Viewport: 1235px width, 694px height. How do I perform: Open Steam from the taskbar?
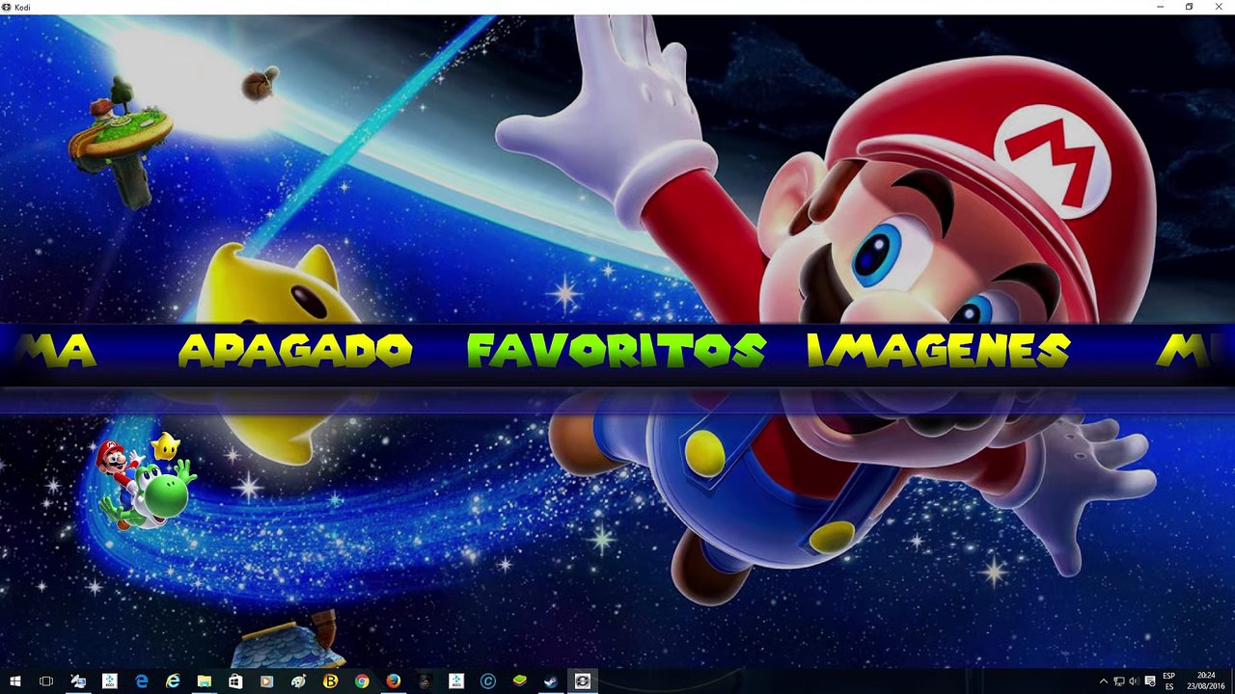551,681
